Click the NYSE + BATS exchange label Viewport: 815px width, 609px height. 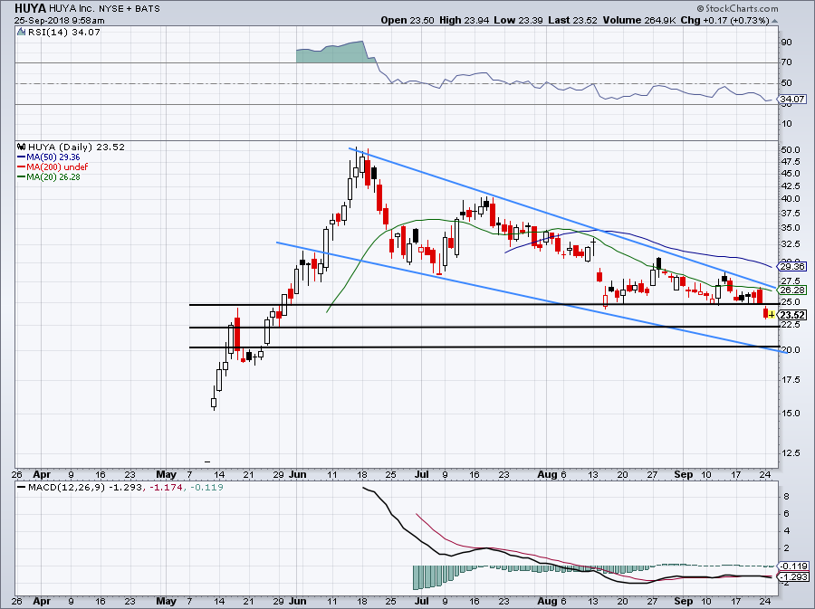click(x=129, y=9)
